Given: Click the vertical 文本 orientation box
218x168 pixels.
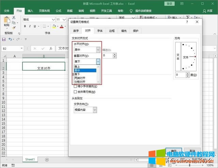Looking at the screenshot, I should pyautogui.click(x=177, y=57).
